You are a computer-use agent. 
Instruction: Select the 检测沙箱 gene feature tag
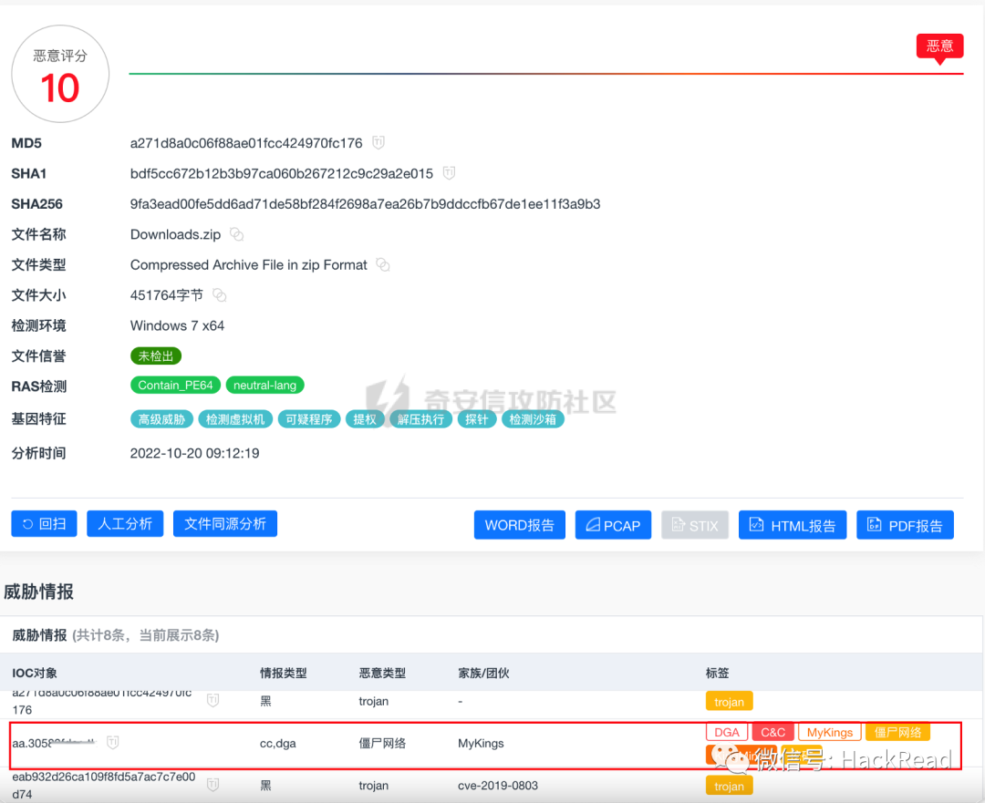(x=533, y=418)
